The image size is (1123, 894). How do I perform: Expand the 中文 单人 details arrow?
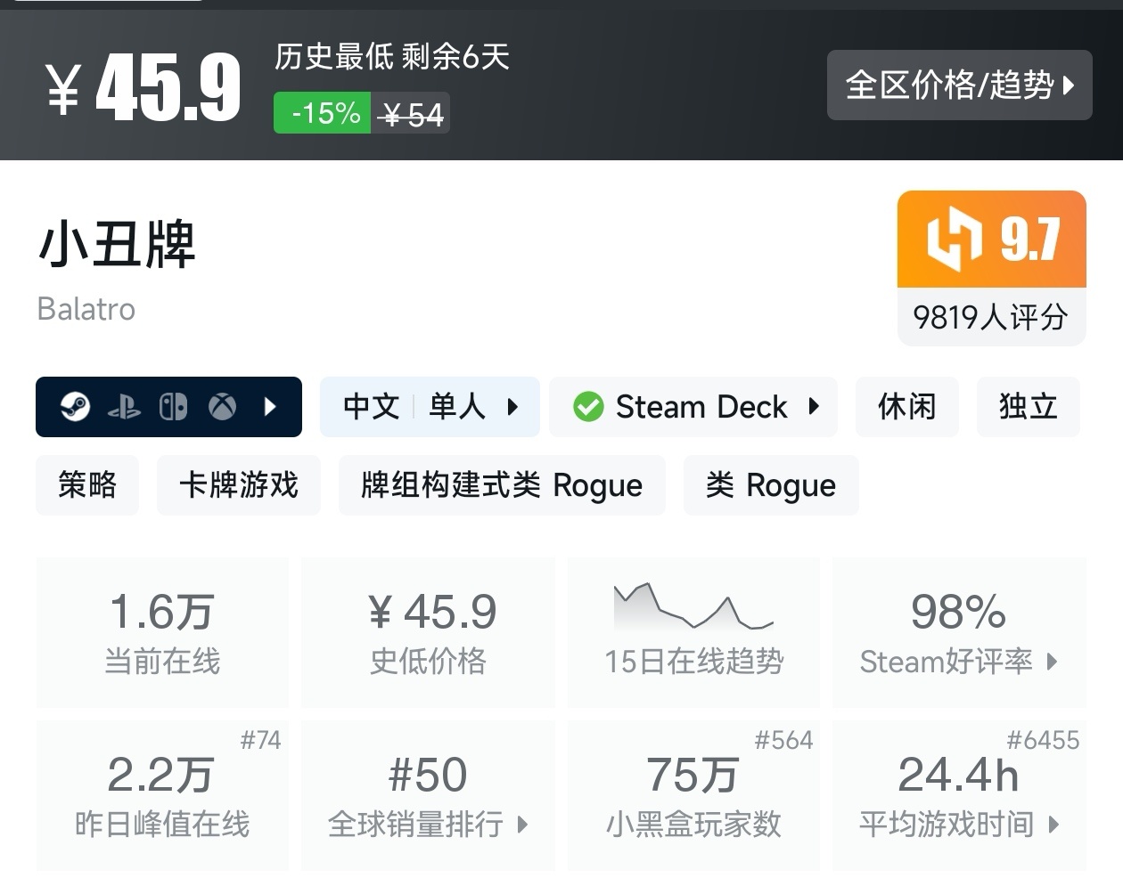tap(512, 407)
